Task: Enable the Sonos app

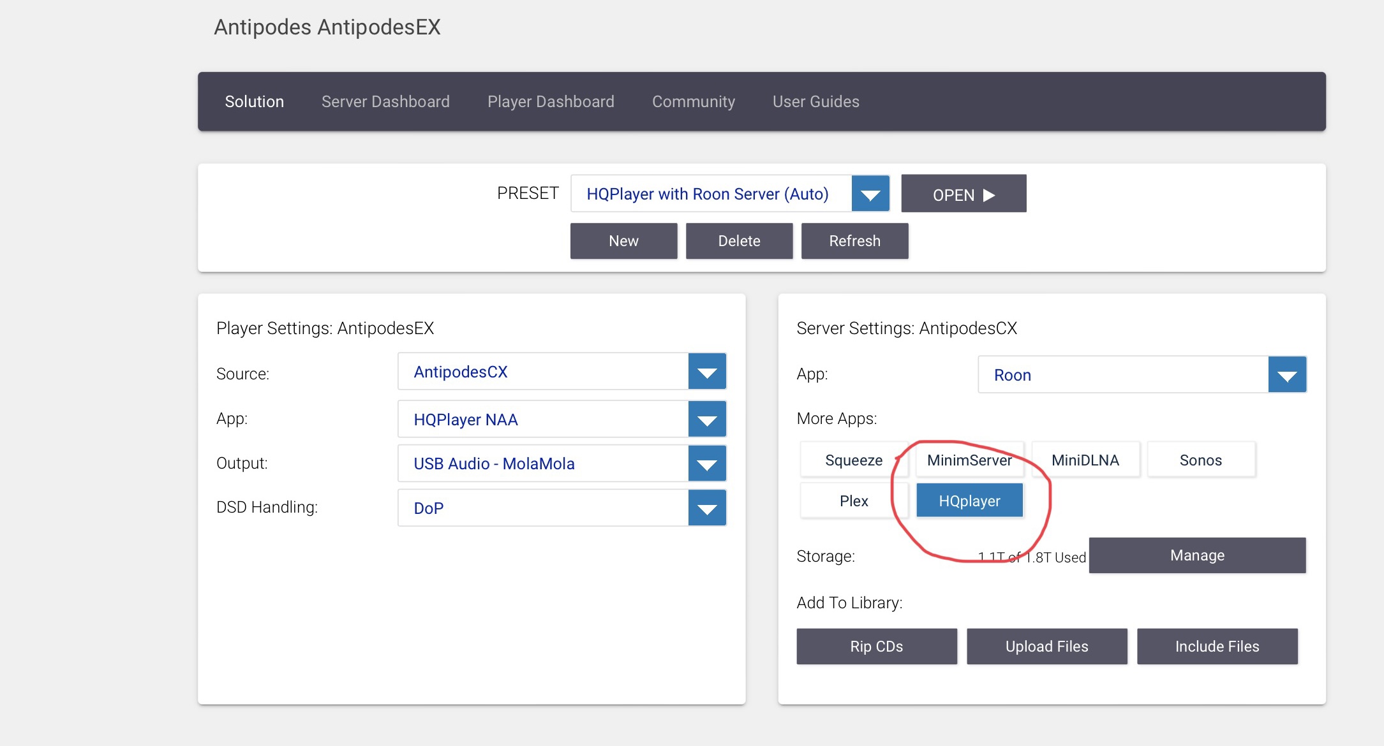Action: (x=1201, y=460)
